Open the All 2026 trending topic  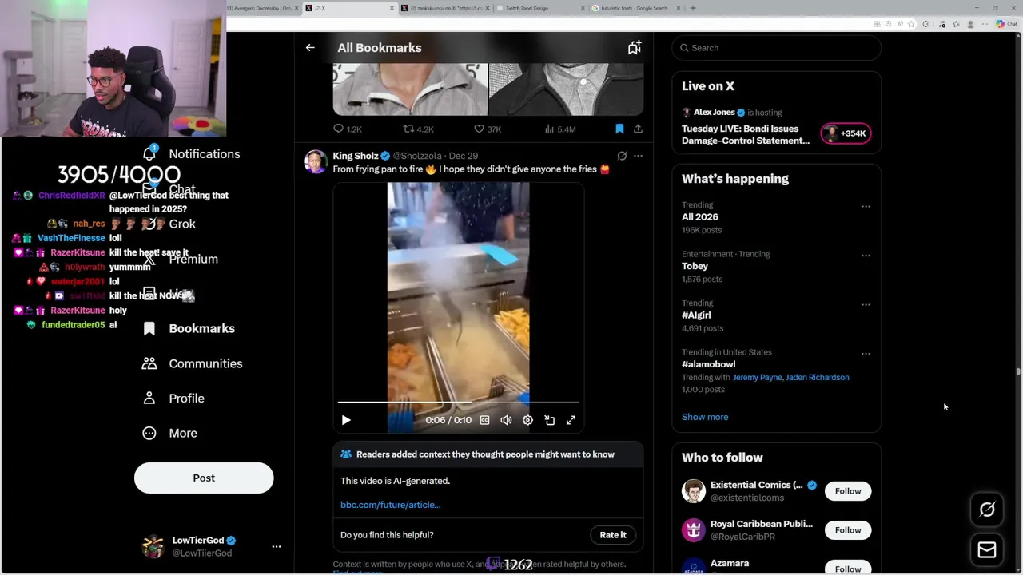click(x=700, y=217)
